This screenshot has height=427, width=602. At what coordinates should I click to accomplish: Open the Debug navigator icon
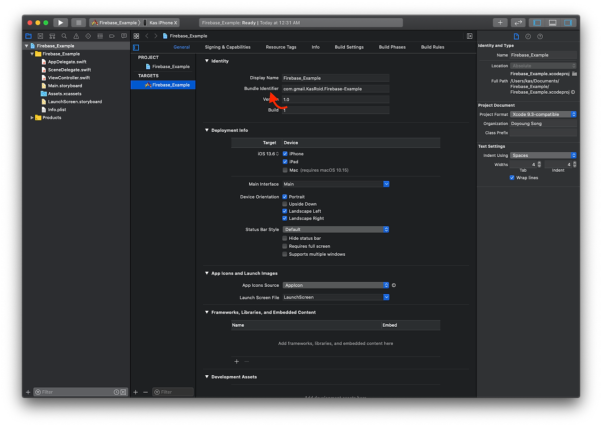tap(100, 36)
